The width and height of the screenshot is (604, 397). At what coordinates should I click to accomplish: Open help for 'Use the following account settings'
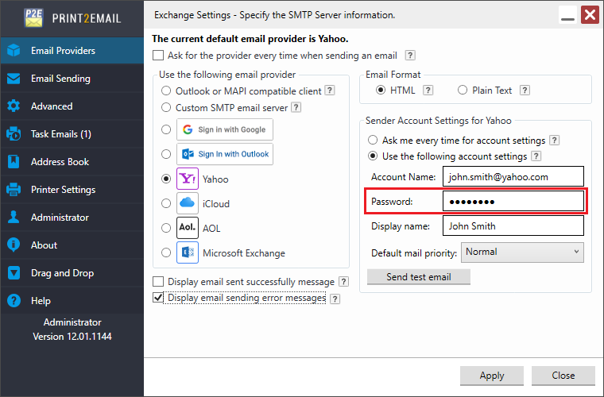click(x=536, y=156)
